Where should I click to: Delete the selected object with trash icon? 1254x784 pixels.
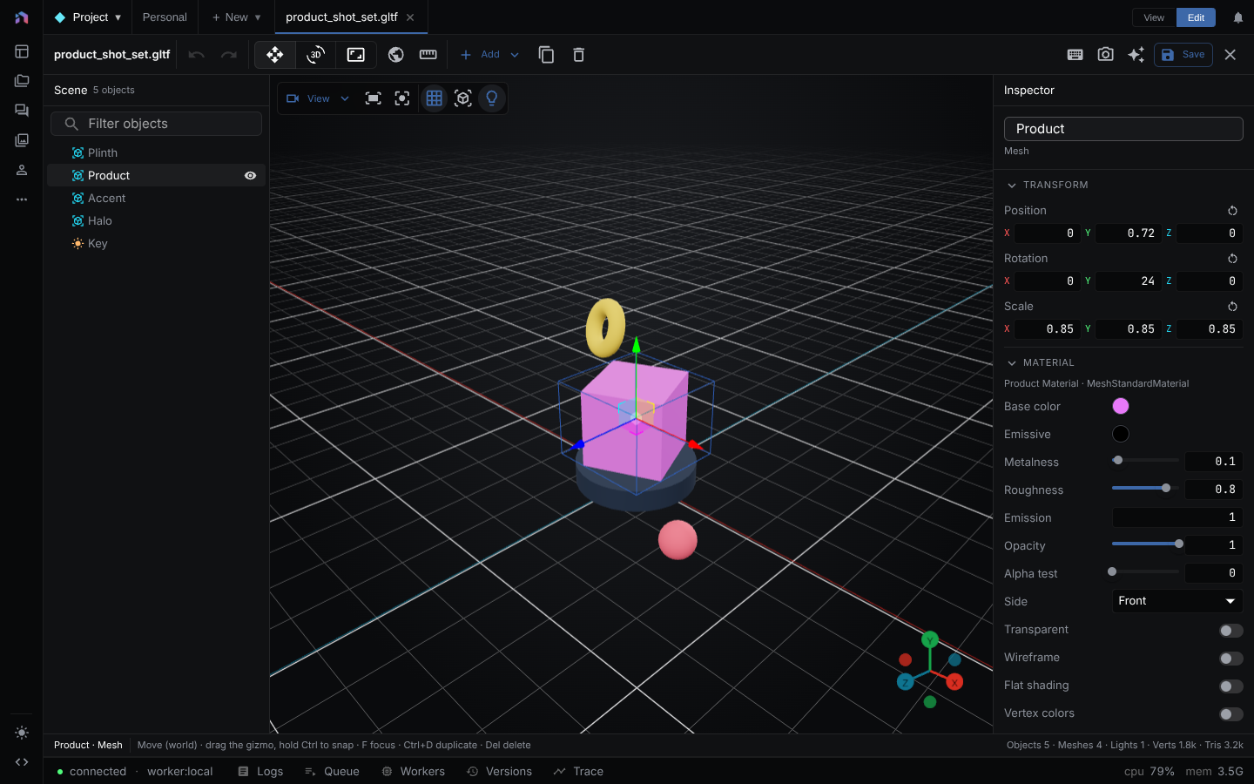pos(578,55)
